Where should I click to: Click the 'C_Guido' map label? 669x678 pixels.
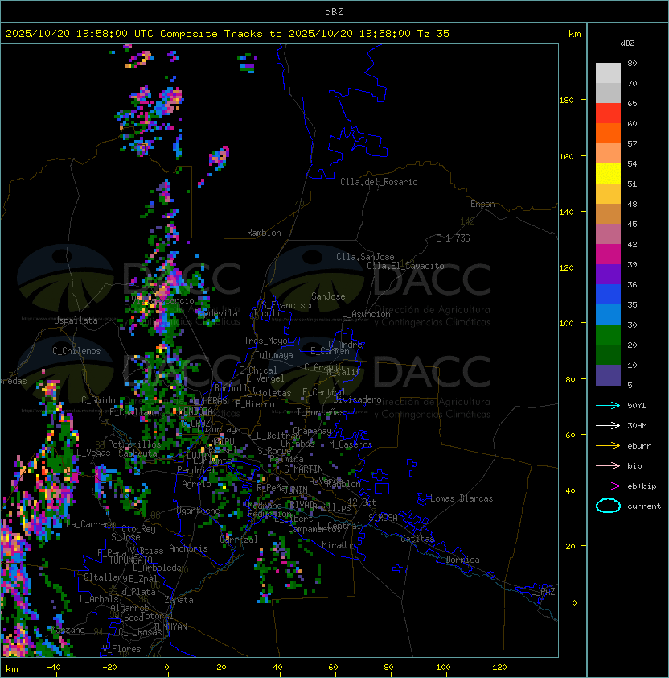[x=98, y=400]
